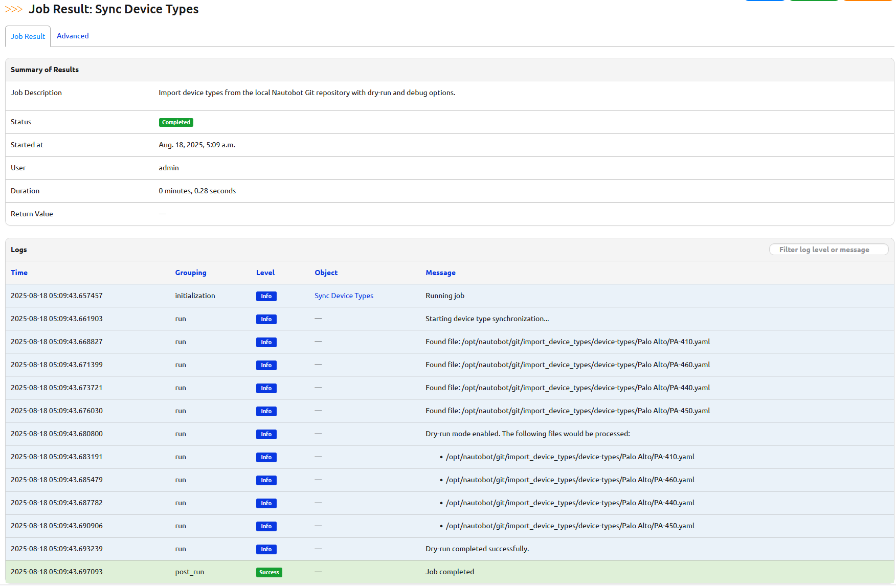
Task: Click the bulleted PA-450.yaml file path entry
Action: [570, 526]
